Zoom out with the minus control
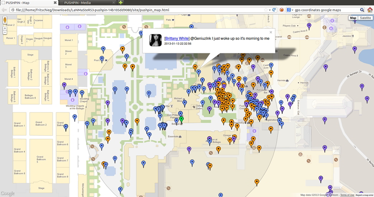374x197 pixels. click(5, 32)
